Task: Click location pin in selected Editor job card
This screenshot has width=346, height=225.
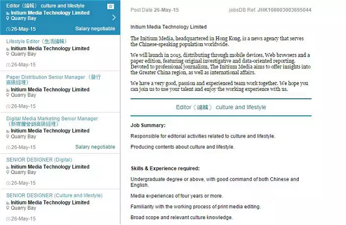Action: point(8,18)
